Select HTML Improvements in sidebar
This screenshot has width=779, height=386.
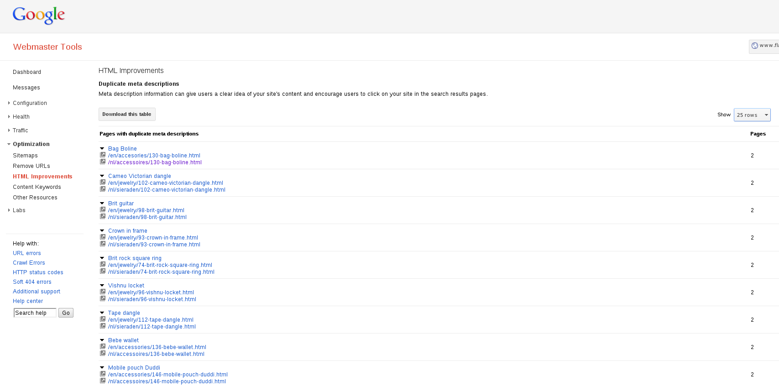[x=42, y=177]
